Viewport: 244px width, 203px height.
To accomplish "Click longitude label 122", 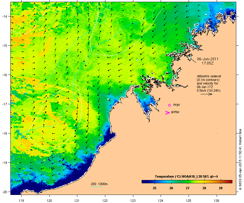I will pos(105,201).
